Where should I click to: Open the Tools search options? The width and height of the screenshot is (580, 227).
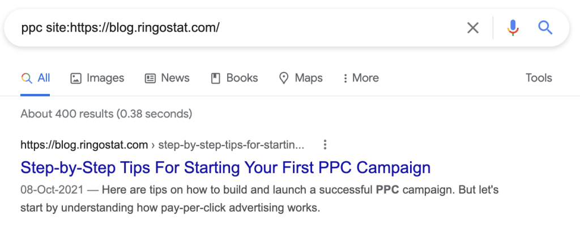click(x=539, y=78)
